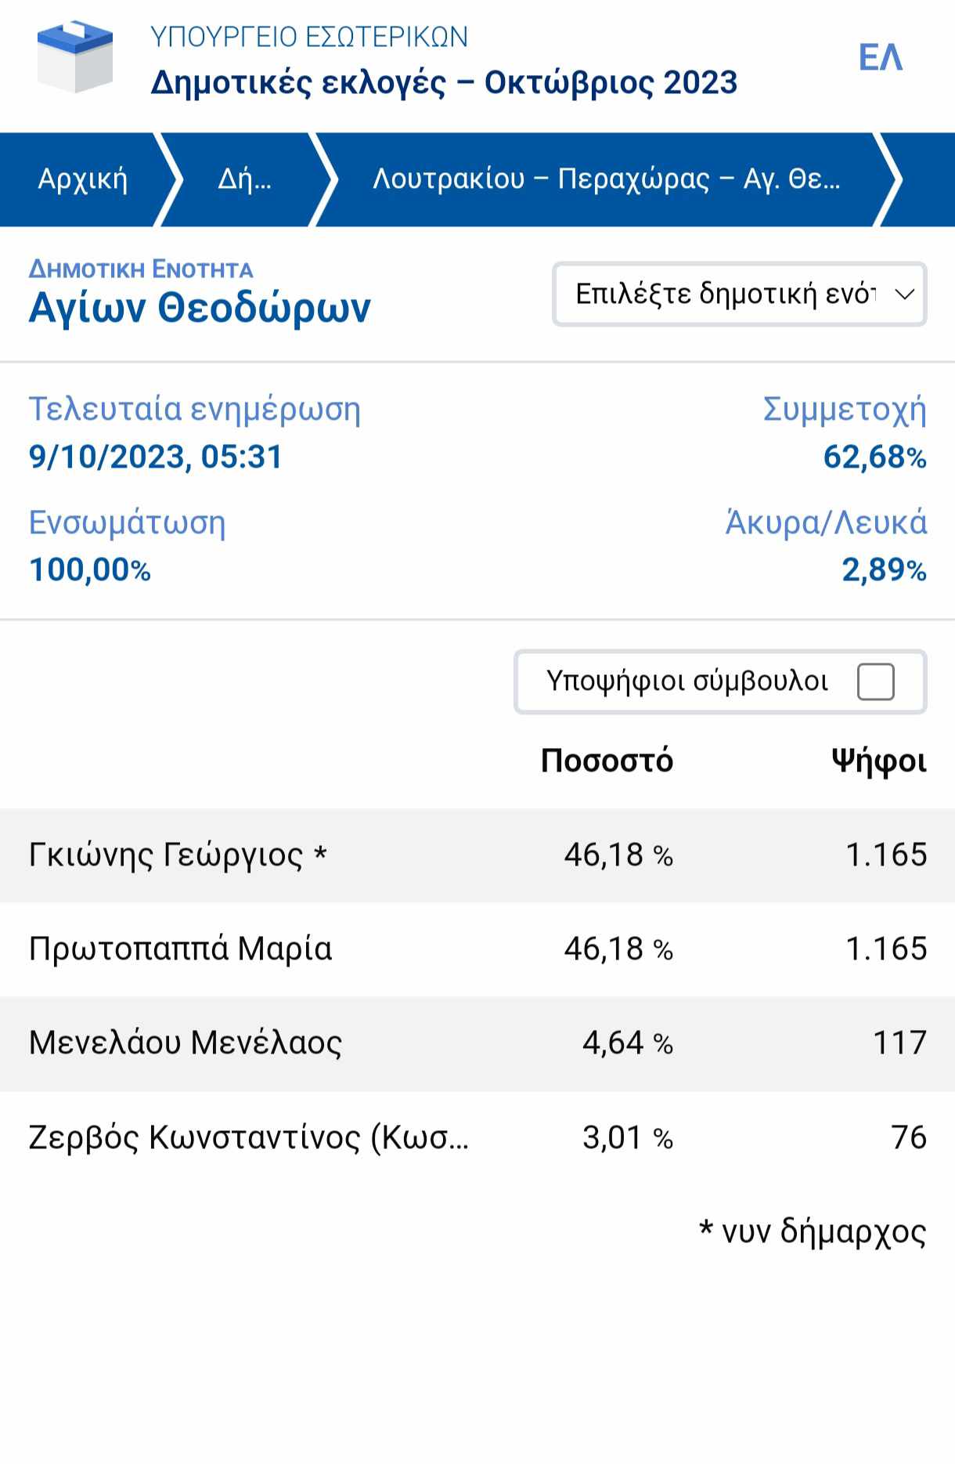Open the Επιλέξτε δημοτική ενότητα dropdown
This screenshot has height=1464, width=955.
click(740, 294)
